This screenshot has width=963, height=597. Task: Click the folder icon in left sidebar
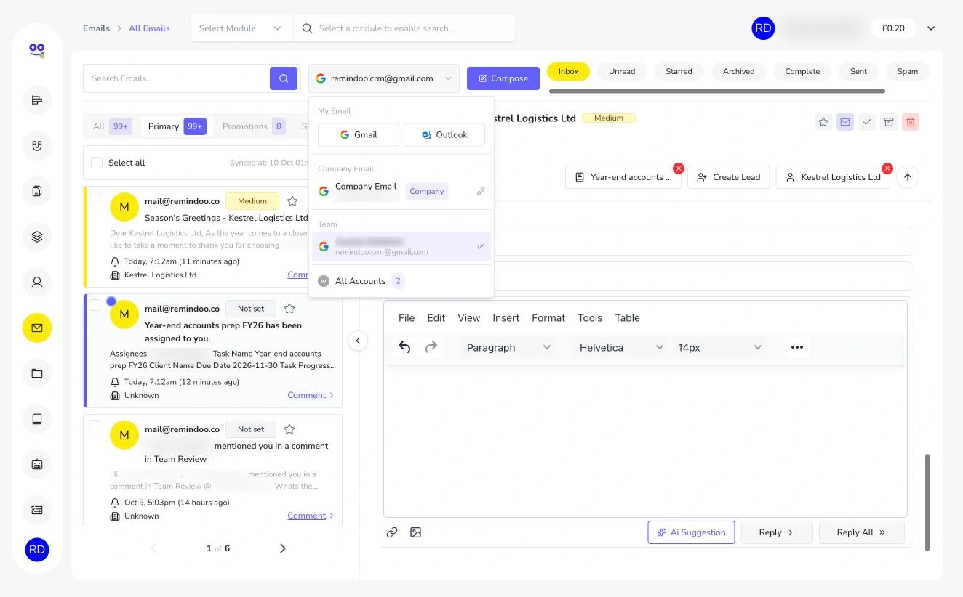tap(37, 374)
